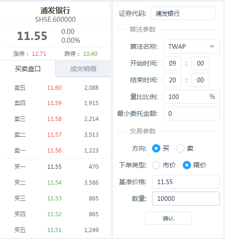Select 卖五 price 11.60 row

pos(55,88)
